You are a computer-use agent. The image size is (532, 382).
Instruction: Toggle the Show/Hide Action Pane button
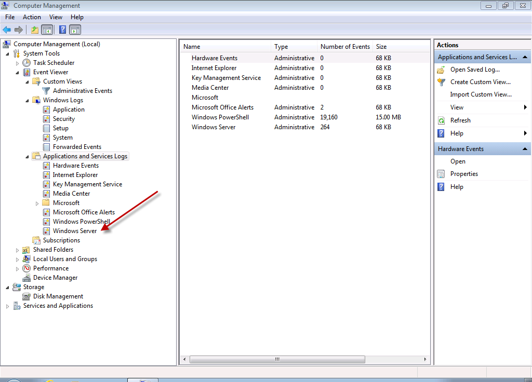point(75,30)
